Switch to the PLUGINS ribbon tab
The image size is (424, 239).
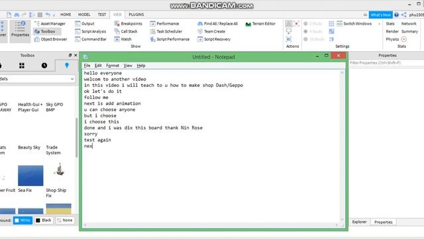click(x=136, y=15)
